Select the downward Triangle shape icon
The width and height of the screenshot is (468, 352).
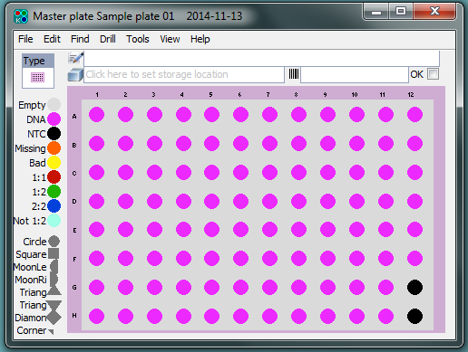54,305
